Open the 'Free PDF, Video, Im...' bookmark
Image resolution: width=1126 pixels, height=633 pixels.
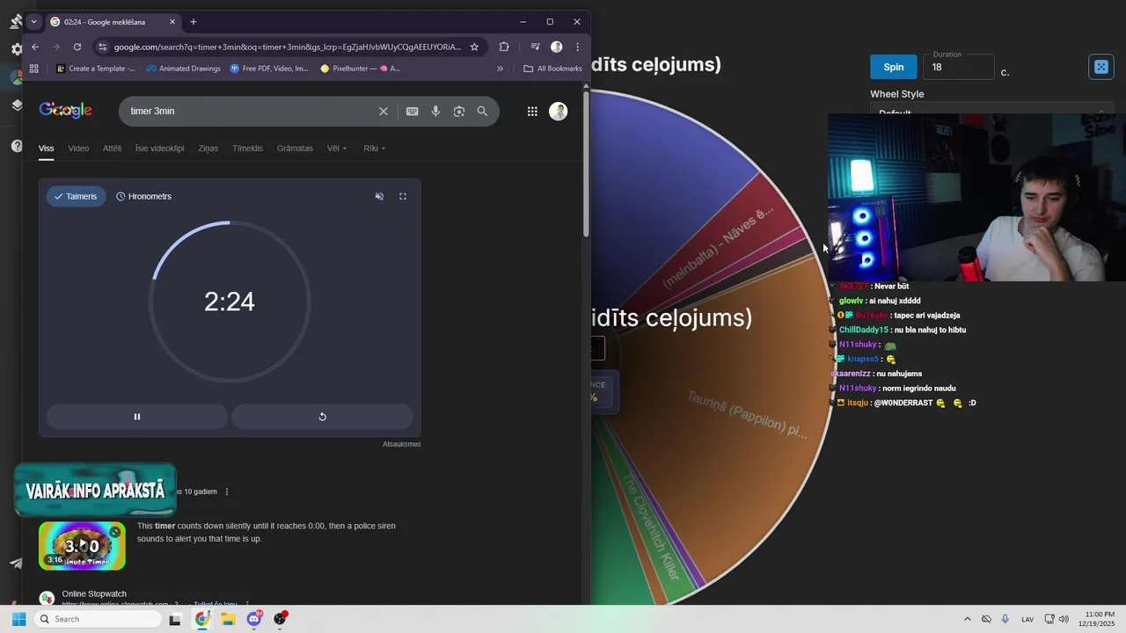click(x=269, y=68)
